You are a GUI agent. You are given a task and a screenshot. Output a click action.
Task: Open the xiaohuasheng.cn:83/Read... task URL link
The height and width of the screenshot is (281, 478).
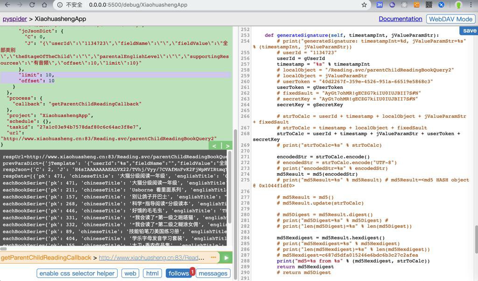point(152,258)
